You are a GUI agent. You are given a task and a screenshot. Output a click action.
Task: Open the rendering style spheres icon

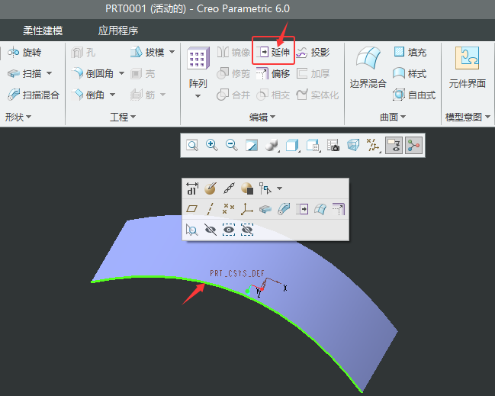pos(272,146)
